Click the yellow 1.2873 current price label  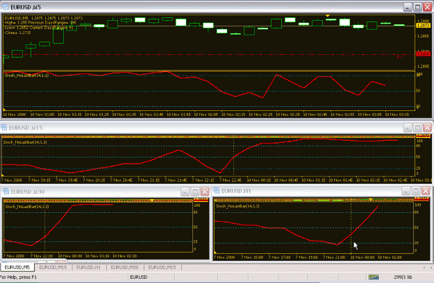coord(423,26)
